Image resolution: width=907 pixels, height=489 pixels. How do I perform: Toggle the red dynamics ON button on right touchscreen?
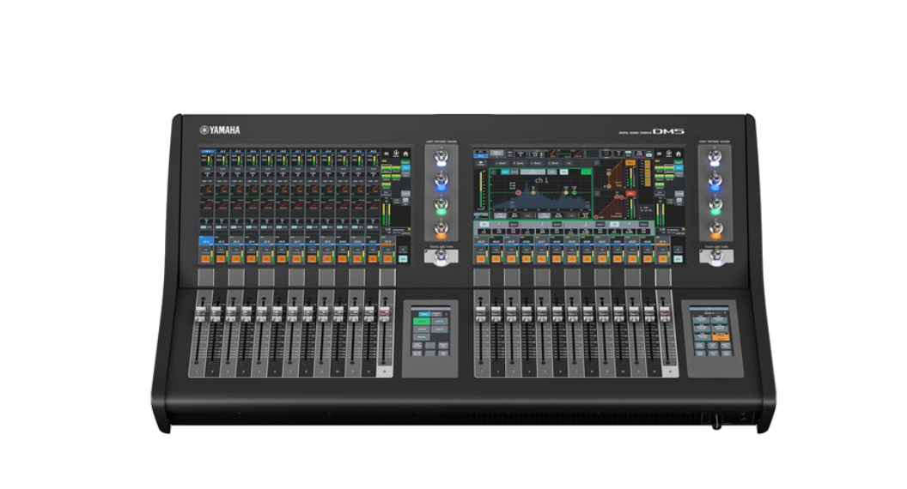(x=630, y=194)
